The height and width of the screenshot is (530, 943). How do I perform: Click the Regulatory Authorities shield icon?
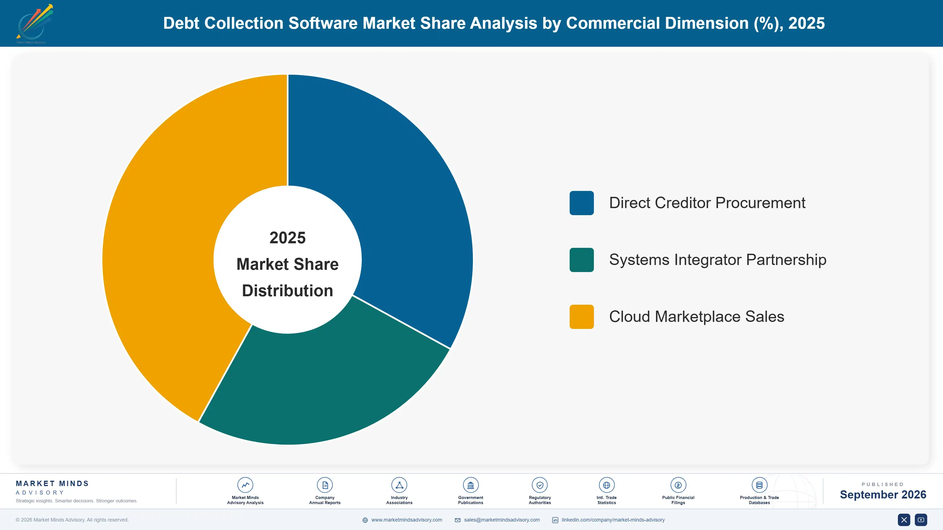click(539, 485)
